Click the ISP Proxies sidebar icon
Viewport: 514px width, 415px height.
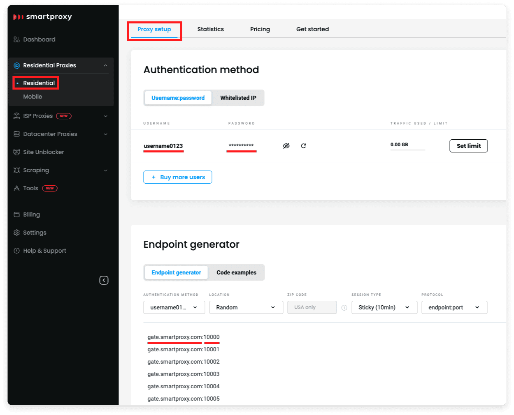[16, 116]
